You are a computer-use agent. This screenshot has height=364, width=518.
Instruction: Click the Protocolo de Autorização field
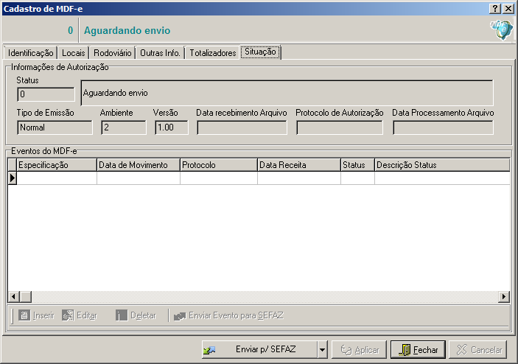340,127
